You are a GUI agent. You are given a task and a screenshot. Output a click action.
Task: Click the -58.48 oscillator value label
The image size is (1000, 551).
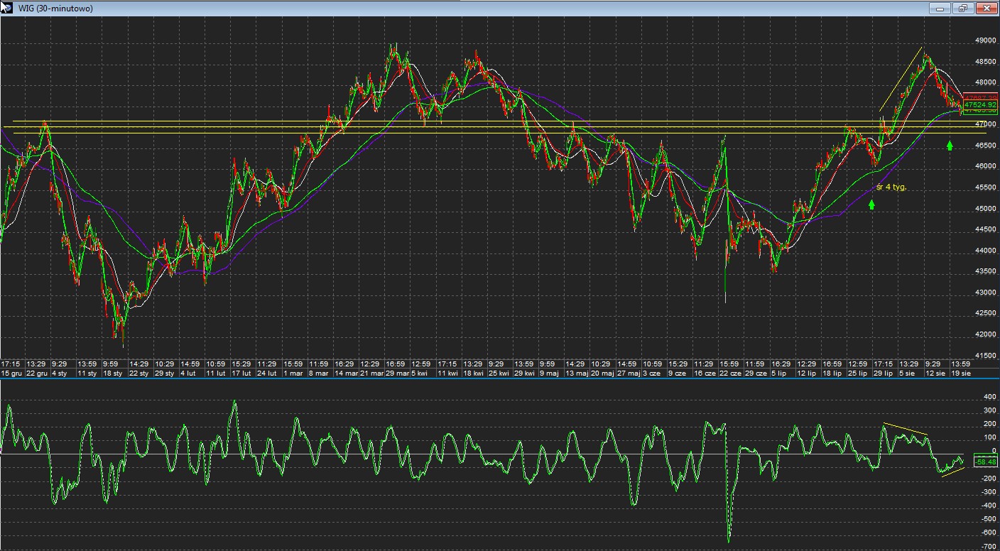coord(984,462)
